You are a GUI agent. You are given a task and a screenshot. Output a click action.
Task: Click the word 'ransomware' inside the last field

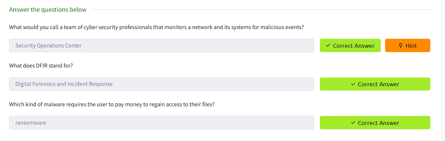click(x=31, y=123)
